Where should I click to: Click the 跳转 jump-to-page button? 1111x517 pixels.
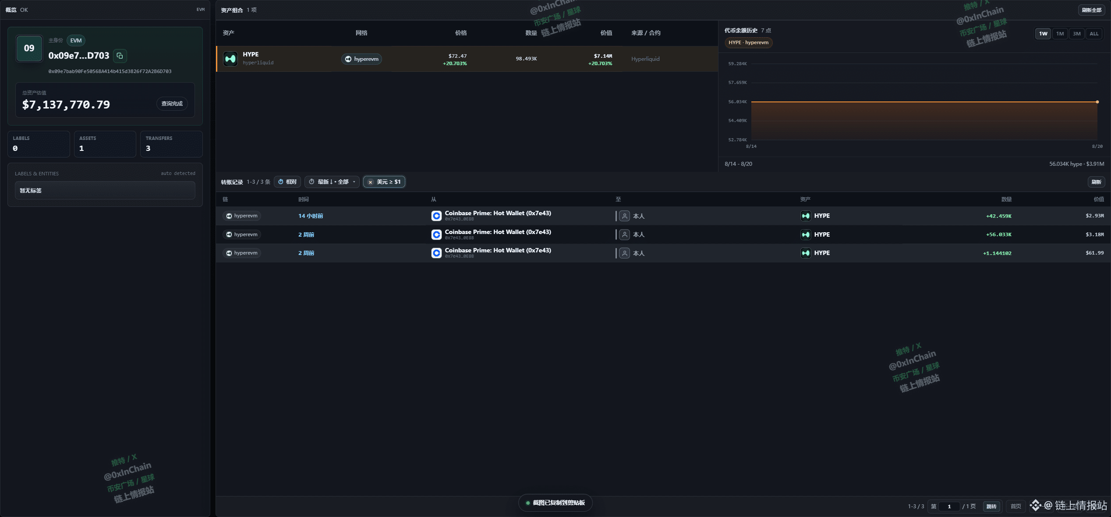point(991,507)
